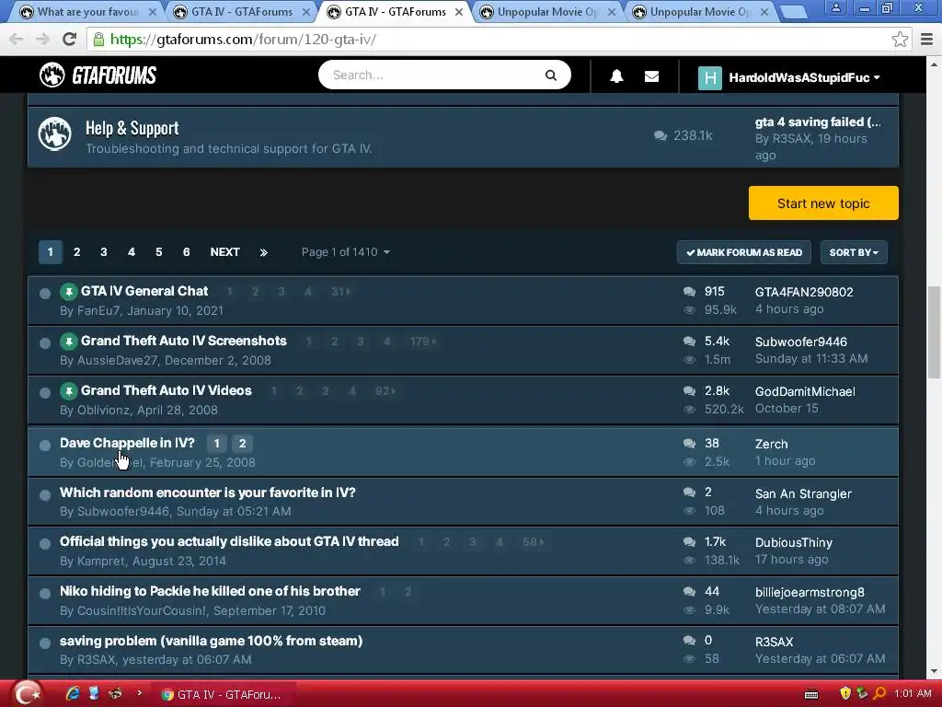
Task: Click Start new topic button
Action: pyautogui.click(x=823, y=203)
